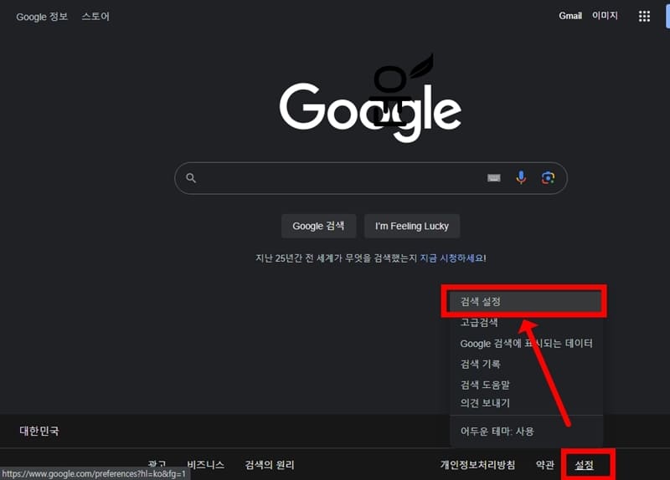Open the 약관 footer link

(545, 465)
